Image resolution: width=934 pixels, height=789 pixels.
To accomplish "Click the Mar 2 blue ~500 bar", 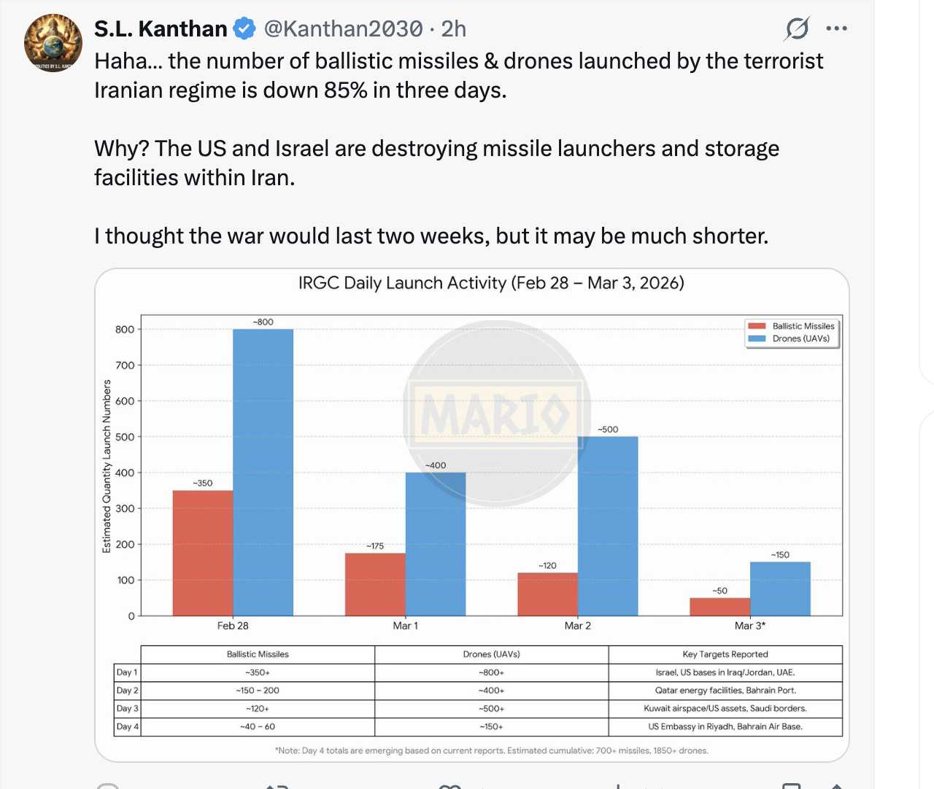I will pos(608,526).
